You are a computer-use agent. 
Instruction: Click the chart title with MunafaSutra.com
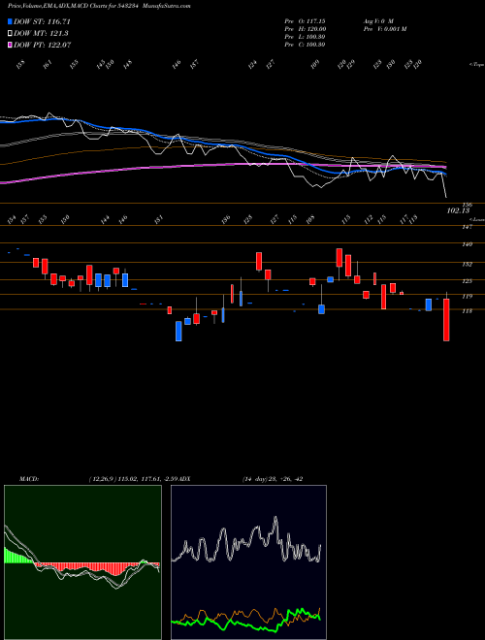point(99,6)
